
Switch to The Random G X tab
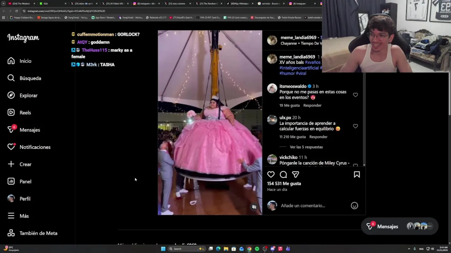pos(209,4)
